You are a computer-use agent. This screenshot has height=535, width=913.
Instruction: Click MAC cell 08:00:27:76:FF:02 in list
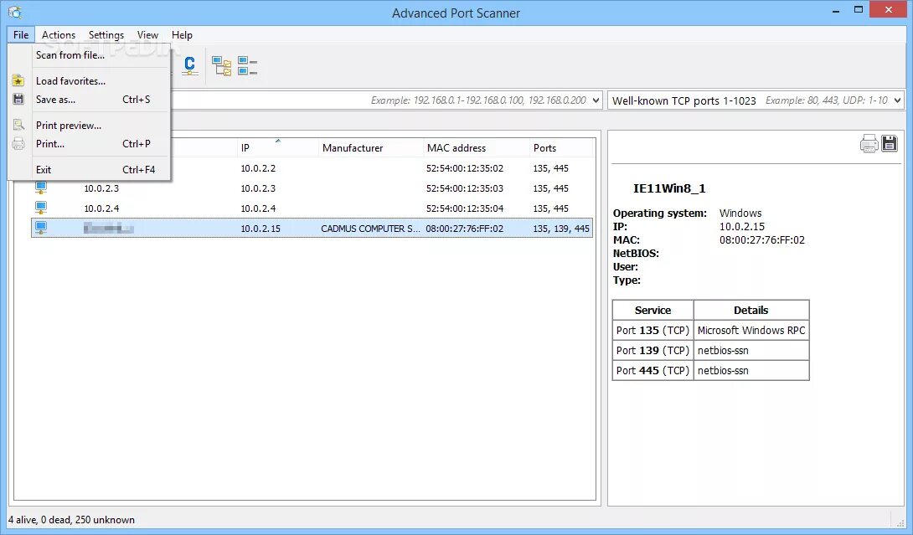[465, 229]
